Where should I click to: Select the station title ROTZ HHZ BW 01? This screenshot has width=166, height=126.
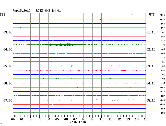[48, 11]
